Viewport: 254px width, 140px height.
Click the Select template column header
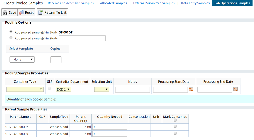21,49
